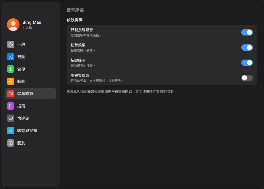Click the 螢幕錄製 page title
This screenshot has width=264, height=189.
tap(75, 10)
